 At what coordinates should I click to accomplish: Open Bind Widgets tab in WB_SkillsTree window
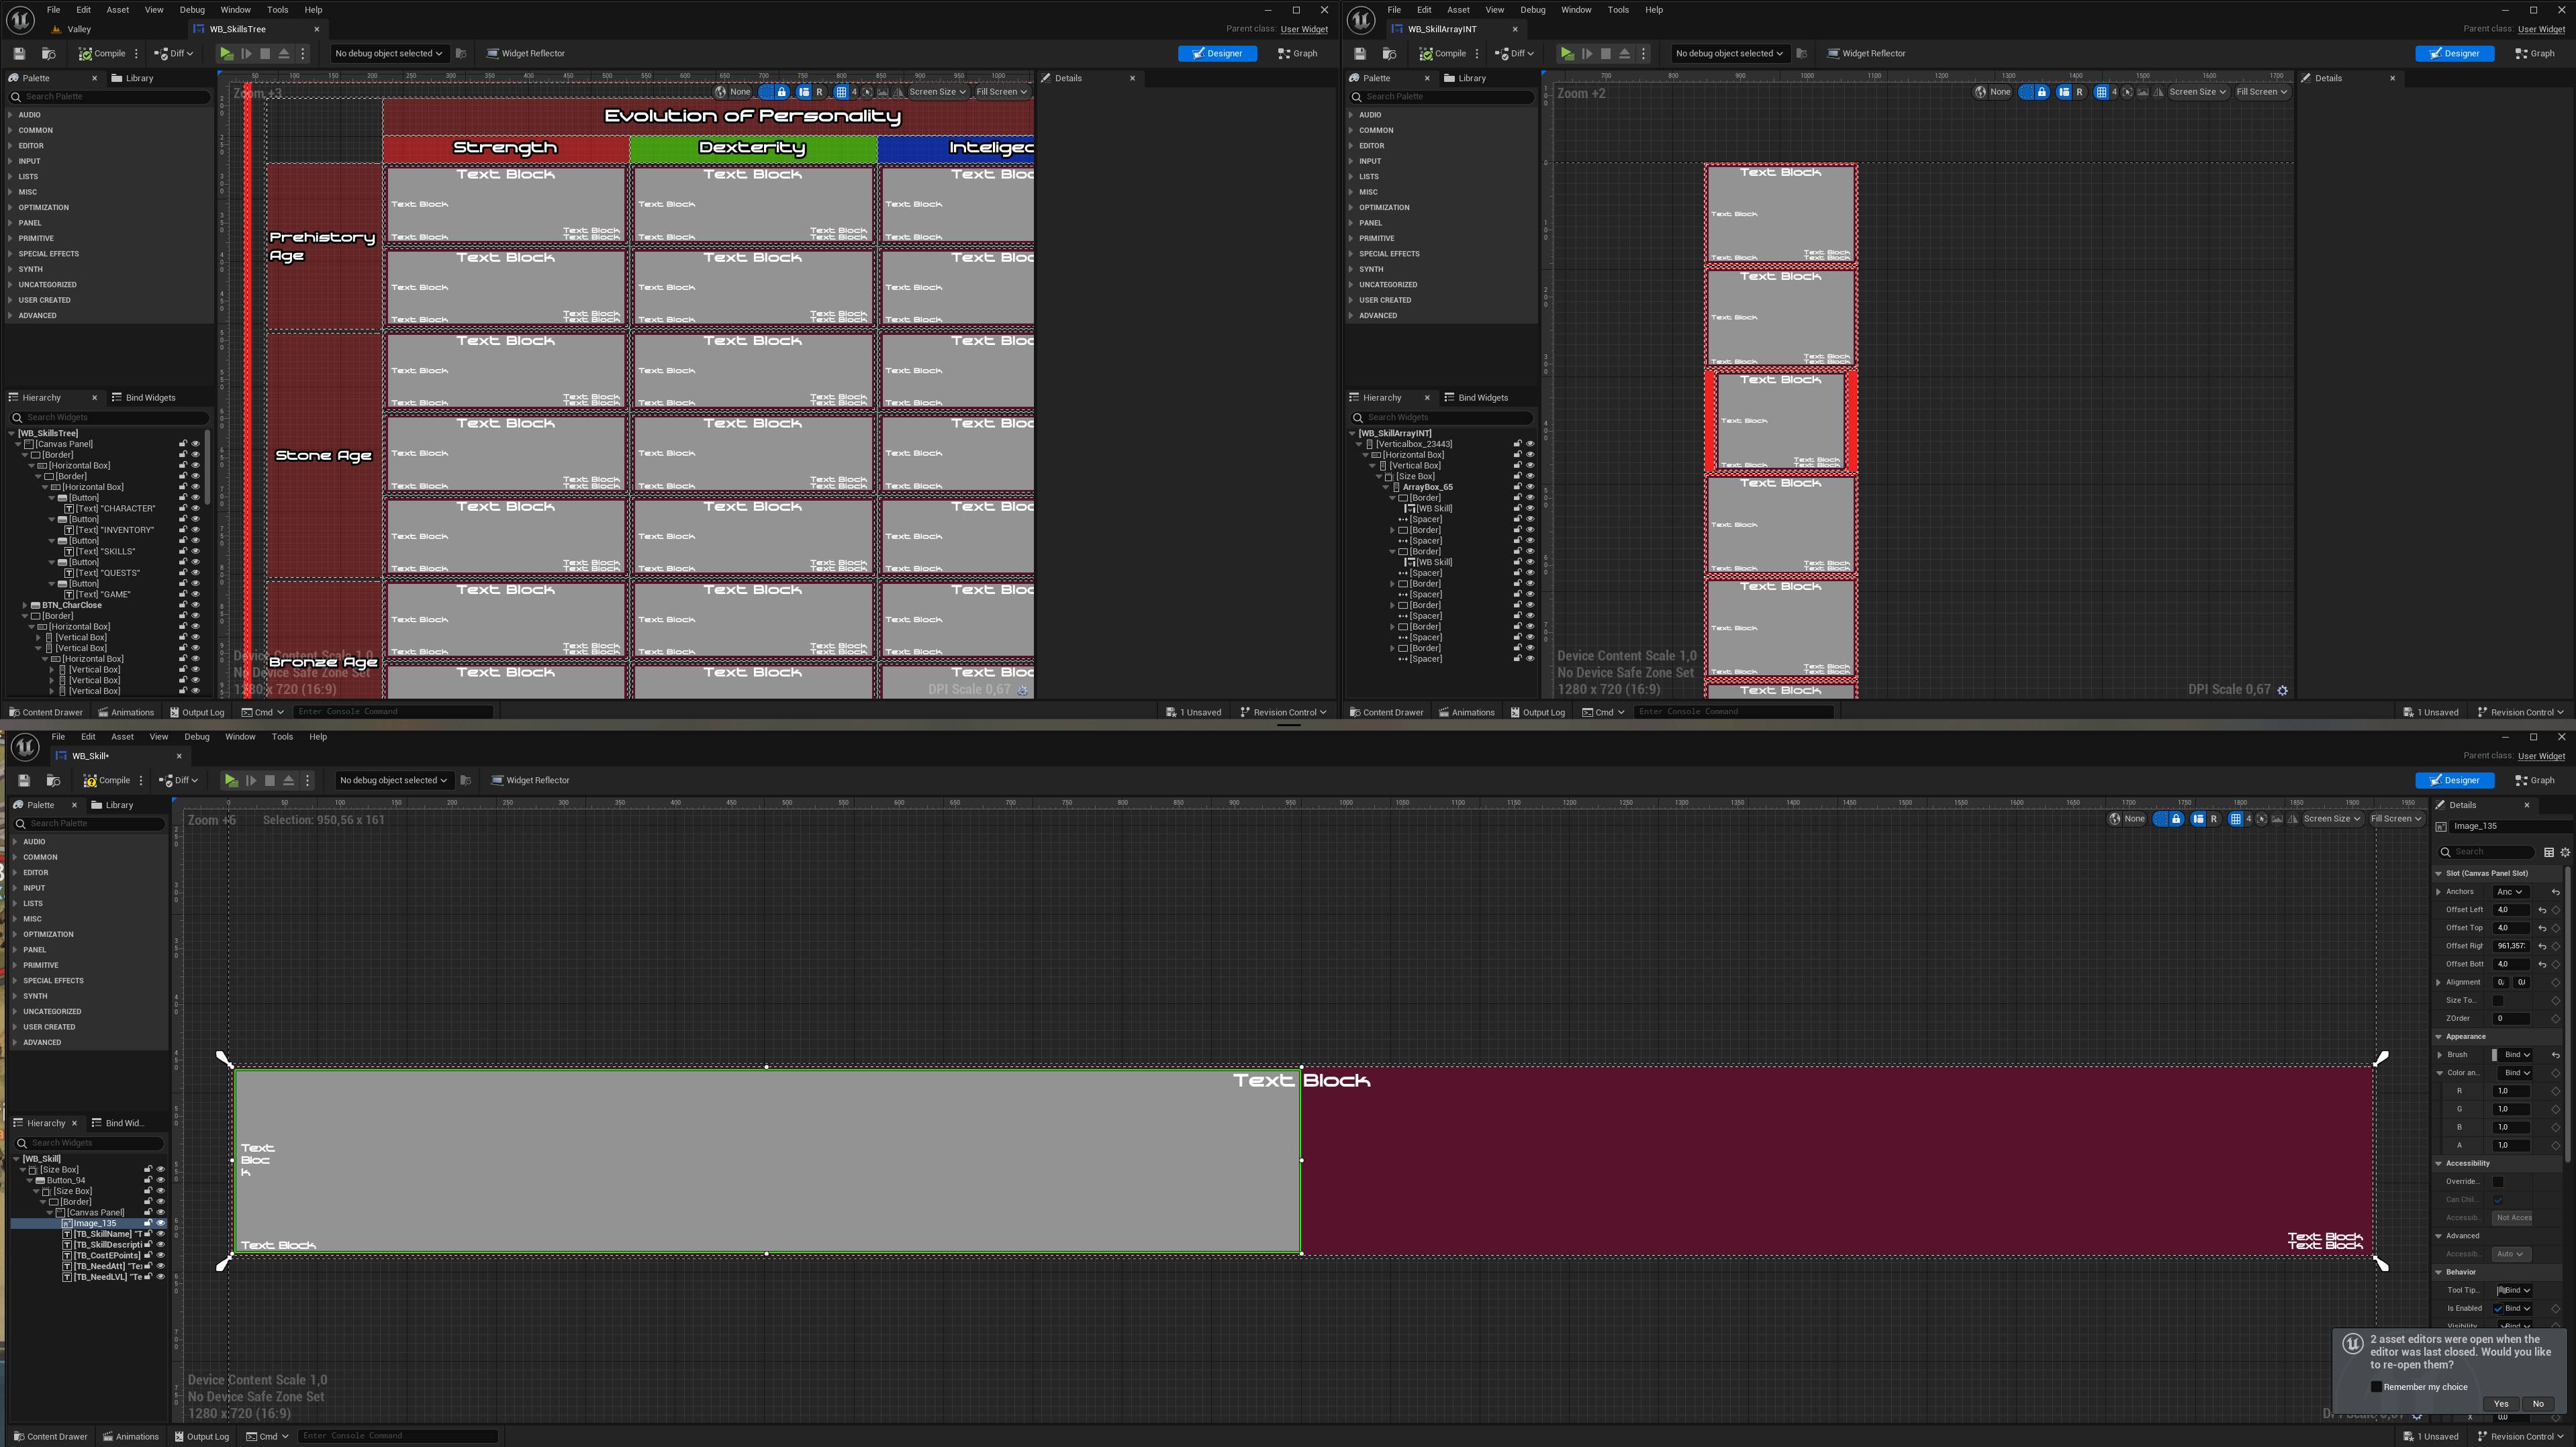143,398
